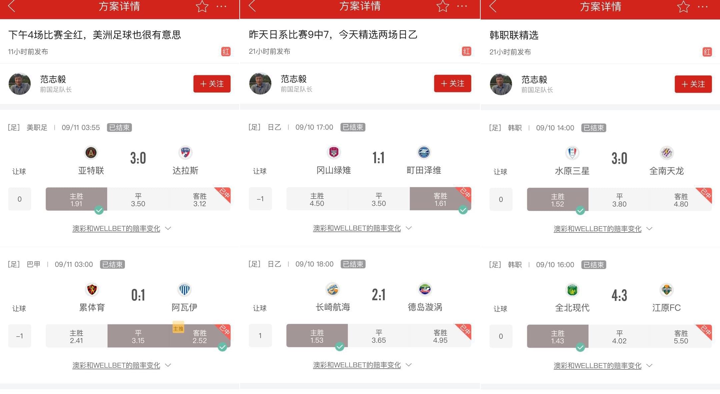Viewport: 720px width, 394px height.
Task: Follow 范志毅 in the 日乙 plan panel
Action: click(x=452, y=83)
